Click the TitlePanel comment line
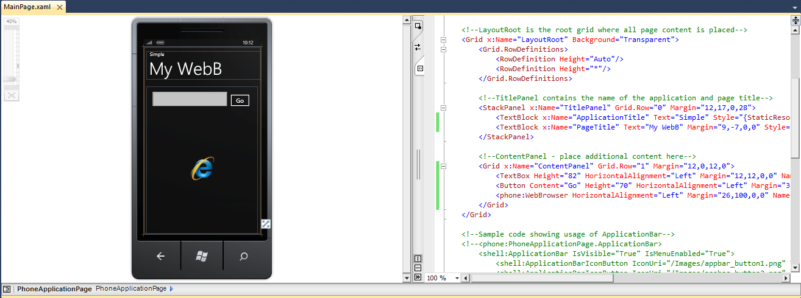 pos(626,98)
